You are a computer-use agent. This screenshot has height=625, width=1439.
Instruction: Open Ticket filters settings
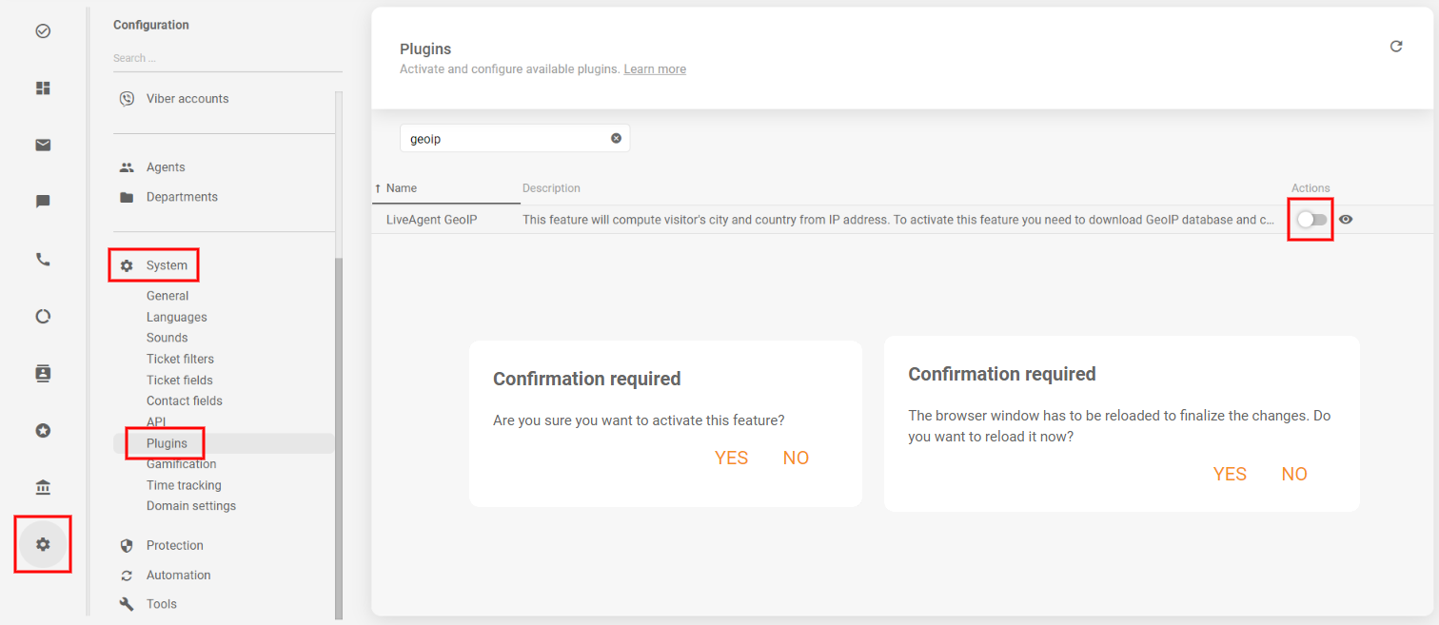[x=180, y=359]
